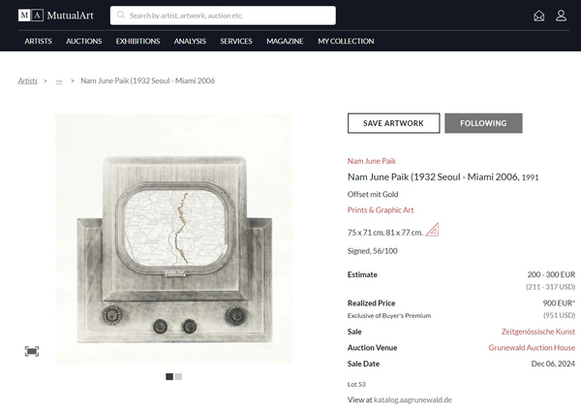Open Grunewald Auction House link

[x=531, y=347]
